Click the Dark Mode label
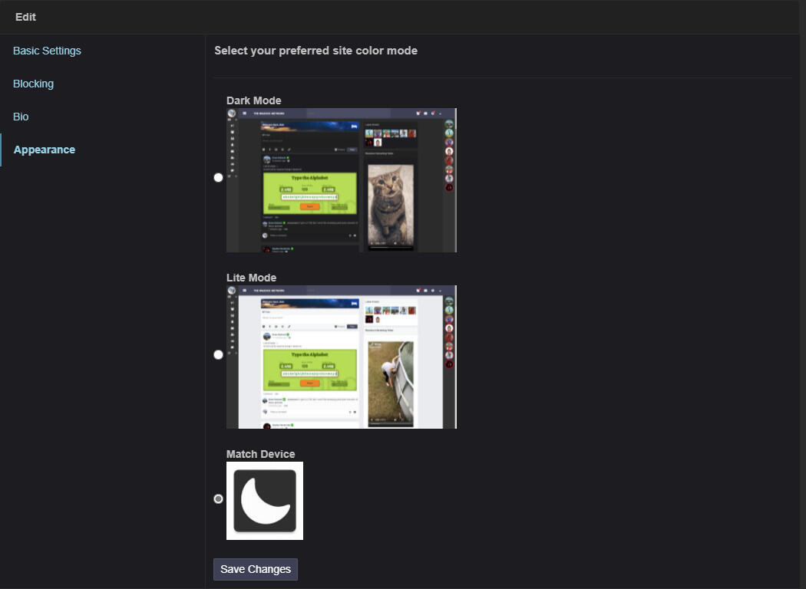Screen dimensions: 806x589 click(253, 100)
